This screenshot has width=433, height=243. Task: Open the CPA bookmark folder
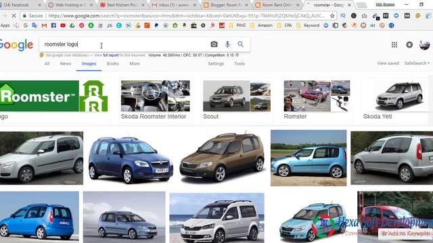pos(284,26)
